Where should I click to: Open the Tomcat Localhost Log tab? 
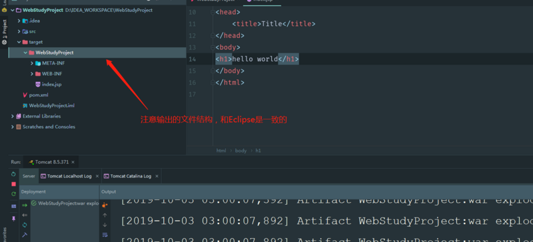pos(69,176)
